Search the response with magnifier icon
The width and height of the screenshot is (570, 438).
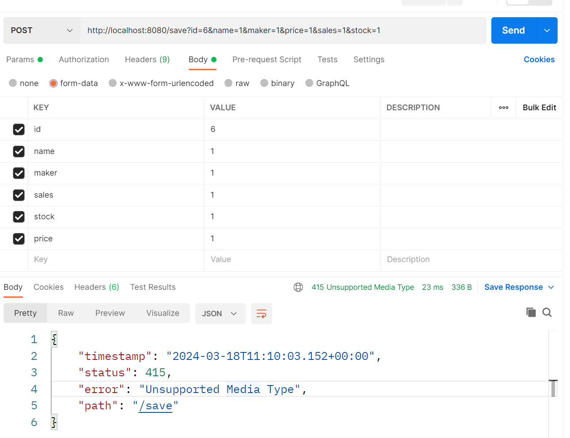(547, 312)
